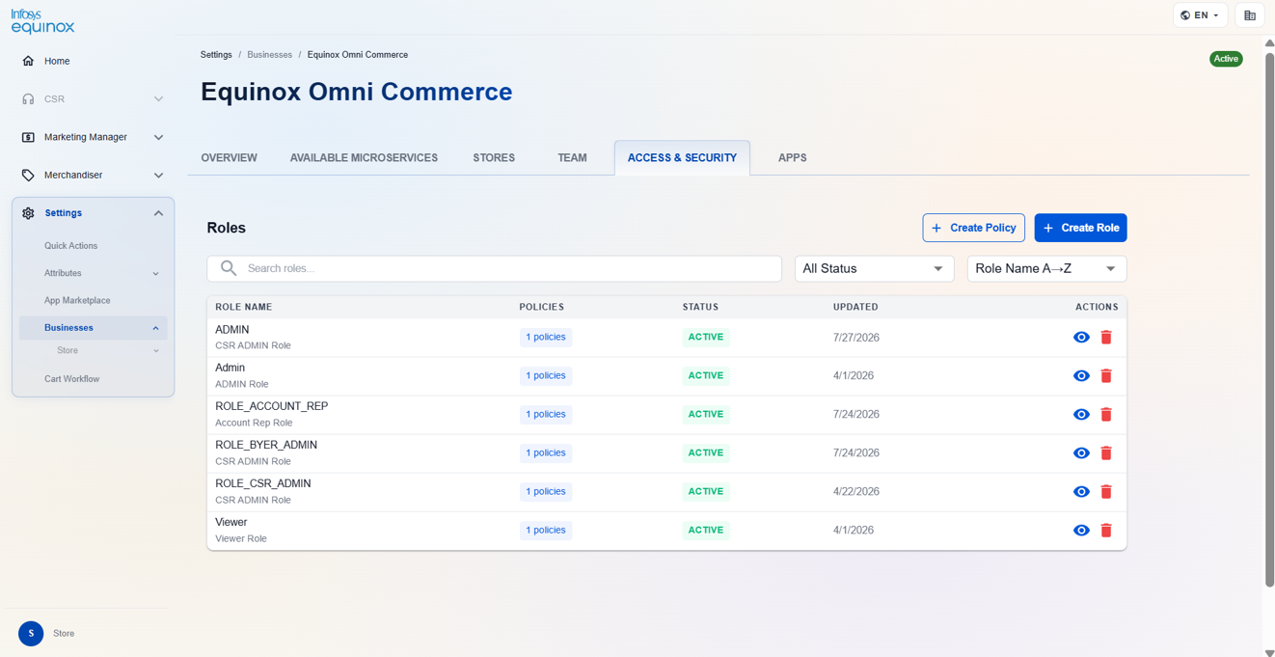Click the Create Policy button
The image size is (1275, 657).
[973, 228]
